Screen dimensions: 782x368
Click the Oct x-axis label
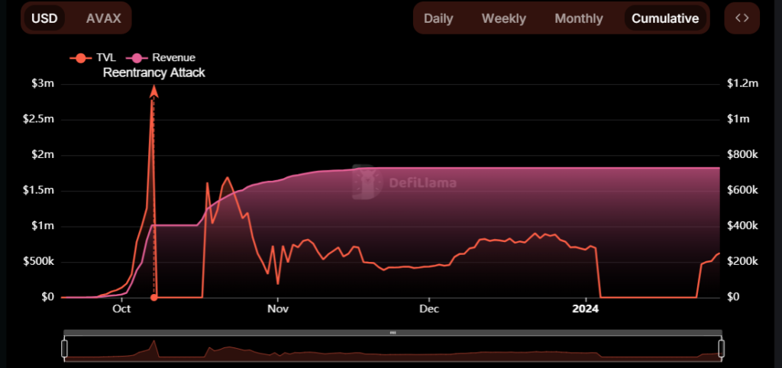(121, 308)
